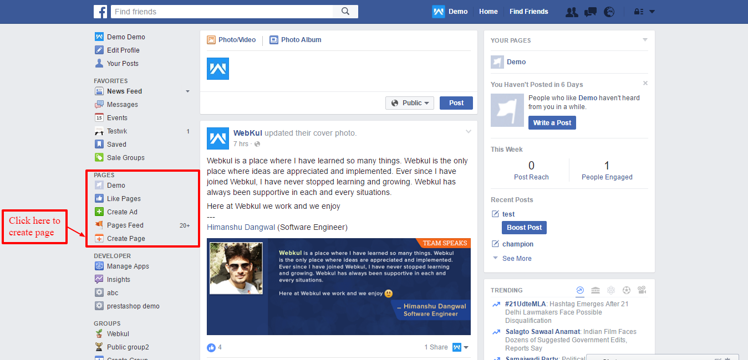Click the 1 Share link

436,347
